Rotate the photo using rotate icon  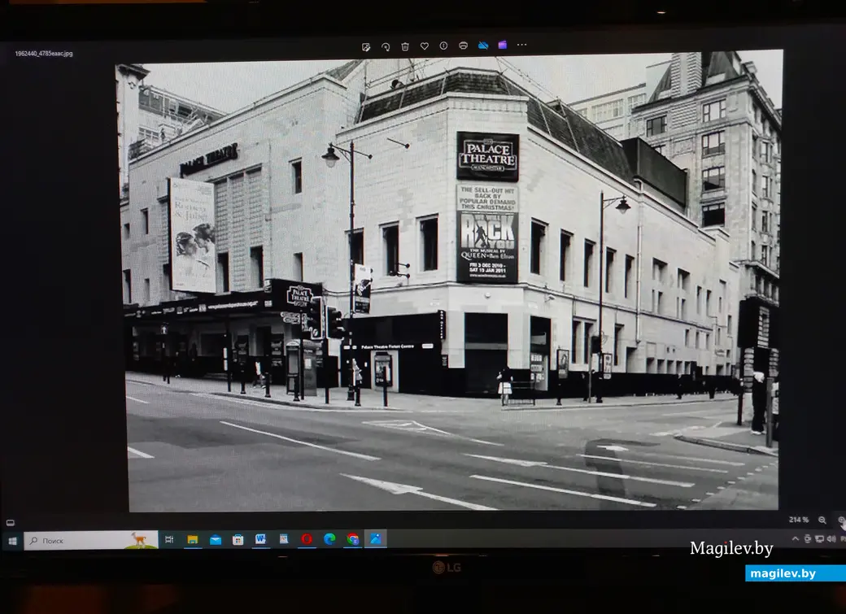pos(386,46)
